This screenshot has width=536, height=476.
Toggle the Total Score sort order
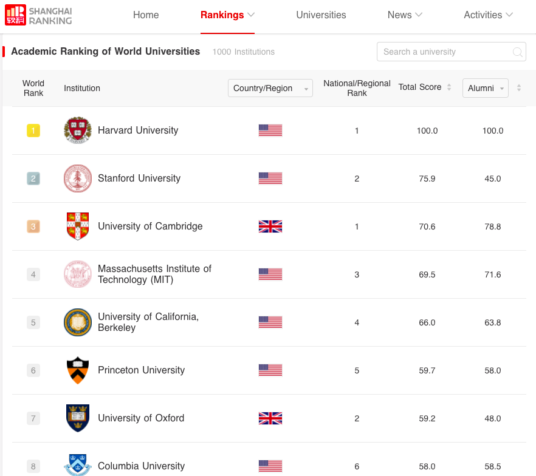pyautogui.click(x=449, y=87)
